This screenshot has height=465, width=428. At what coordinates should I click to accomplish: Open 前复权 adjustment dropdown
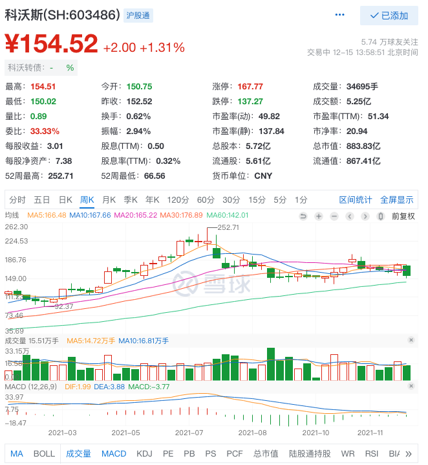click(x=403, y=216)
